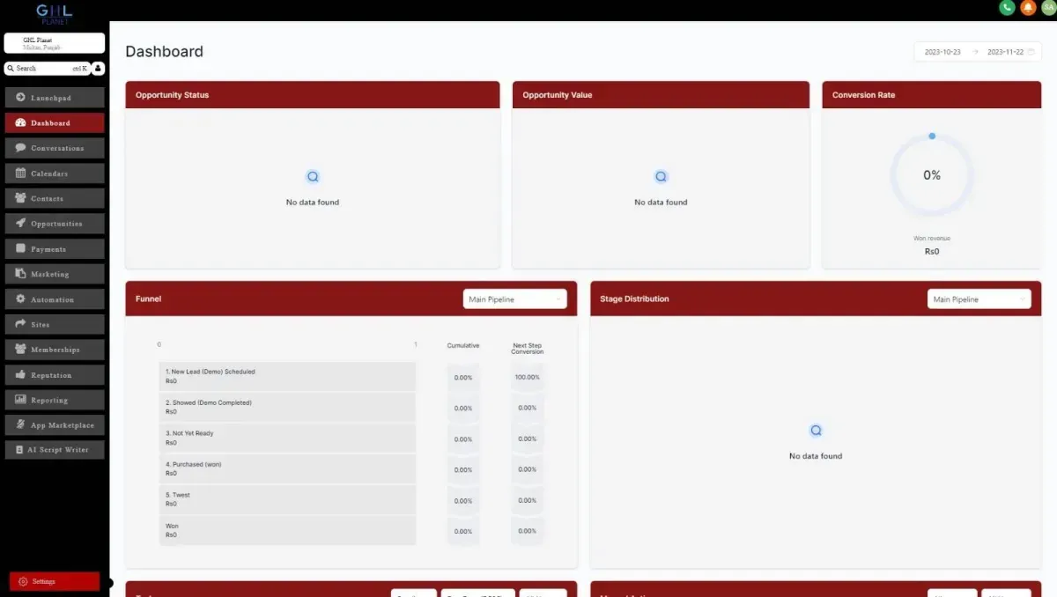The width and height of the screenshot is (1057, 597).
Task: Click the Calendars grid icon
Action: click(20, 173)
